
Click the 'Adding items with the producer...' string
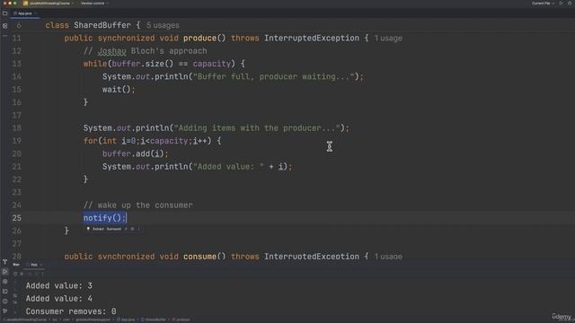257,127
